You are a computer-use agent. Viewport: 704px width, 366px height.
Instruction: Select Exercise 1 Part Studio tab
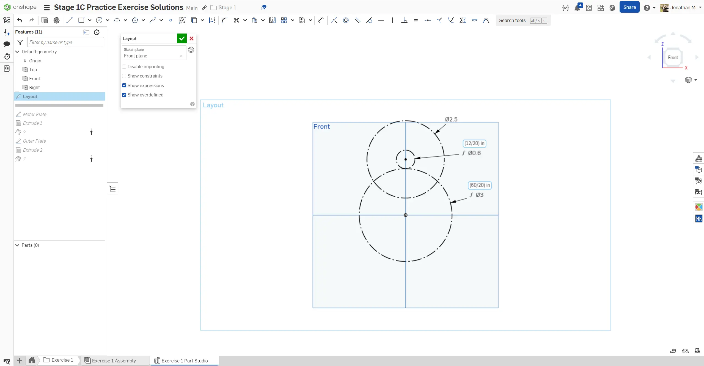tap(184, 361)
